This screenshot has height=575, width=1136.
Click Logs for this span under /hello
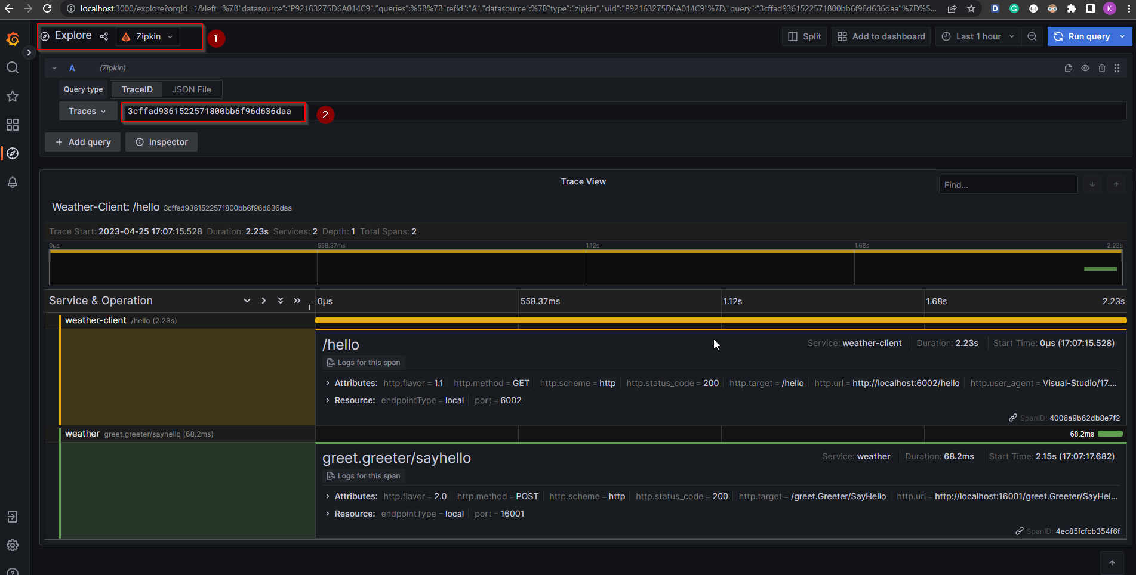(x=364, y=363)
